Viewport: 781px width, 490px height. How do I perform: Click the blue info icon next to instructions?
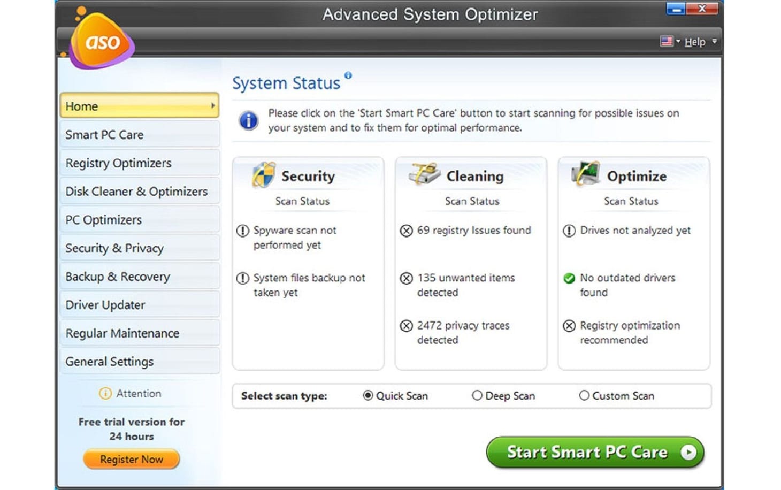(x=248, y=120)
